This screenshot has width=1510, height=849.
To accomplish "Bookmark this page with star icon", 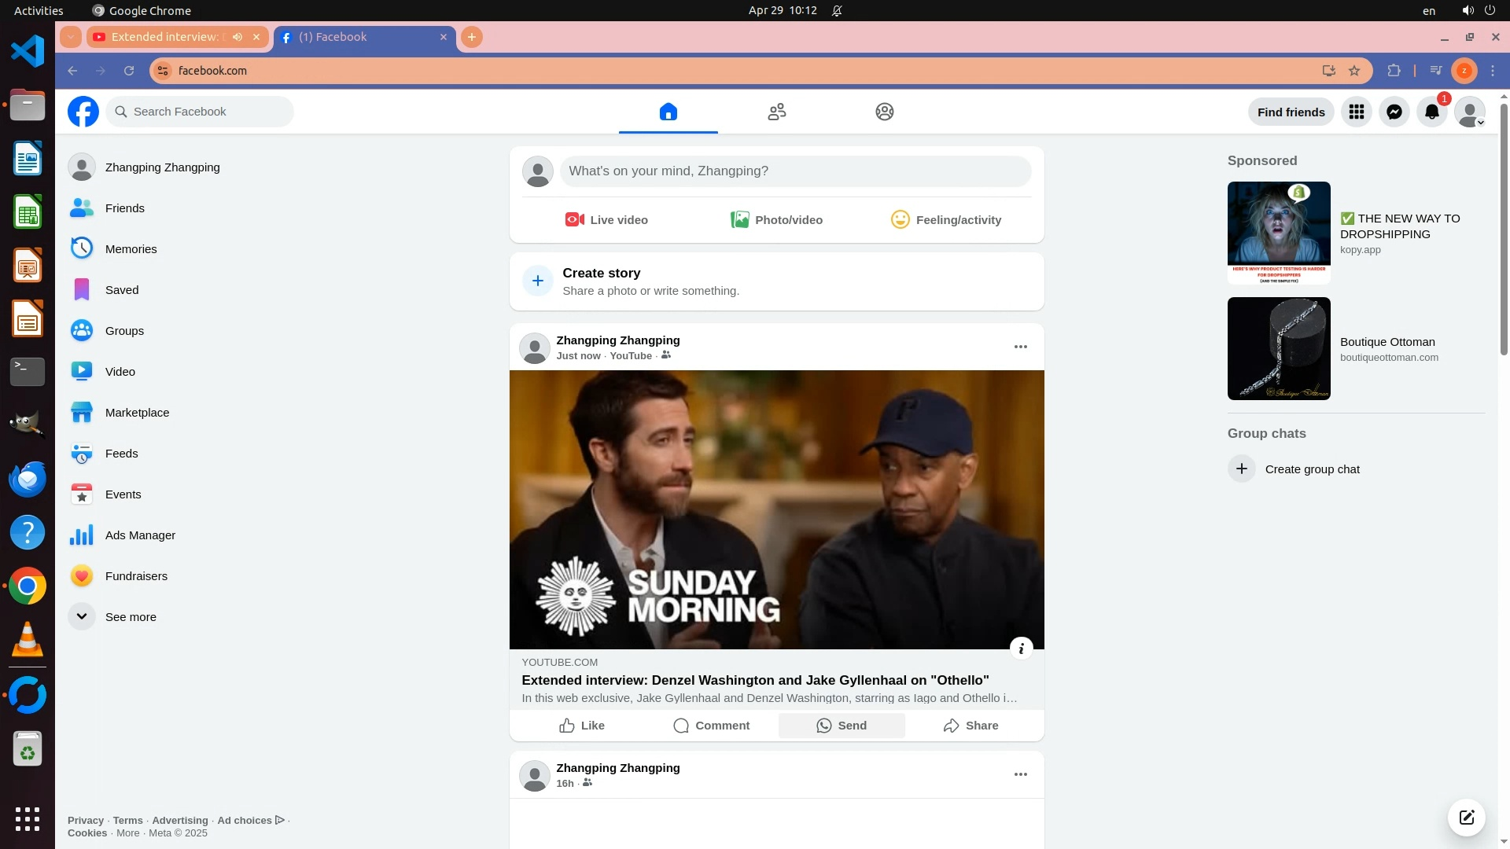I will tap(1354, 71).
